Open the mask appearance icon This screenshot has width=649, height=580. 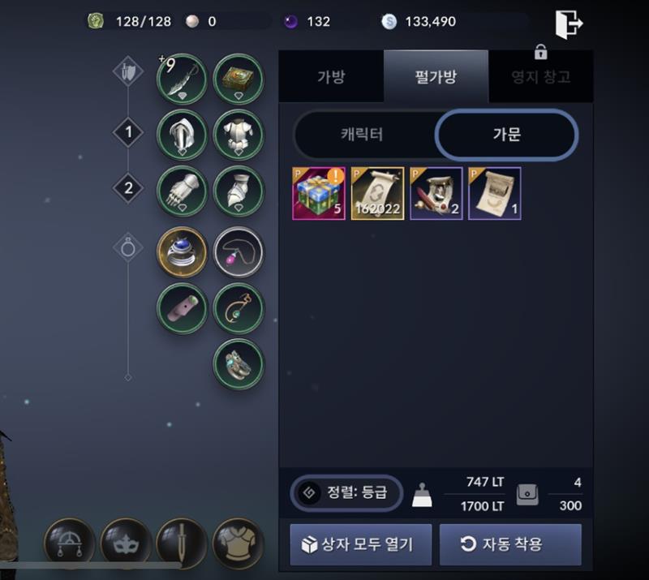point(126,543)
